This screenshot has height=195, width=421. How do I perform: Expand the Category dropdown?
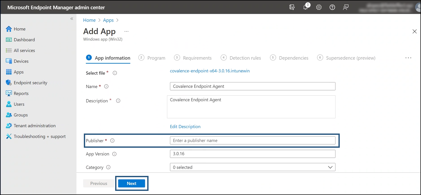click(253, 167)
